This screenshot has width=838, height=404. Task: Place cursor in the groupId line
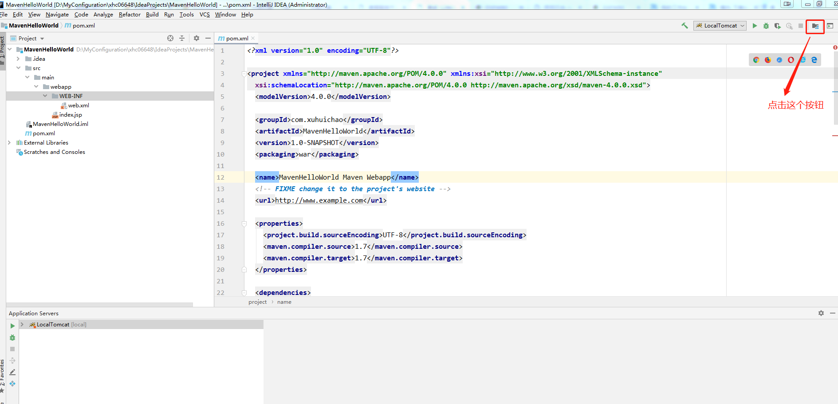[319, 120]
